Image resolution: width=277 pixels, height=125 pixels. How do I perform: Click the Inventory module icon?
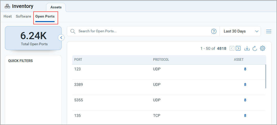tap(7, 6)
